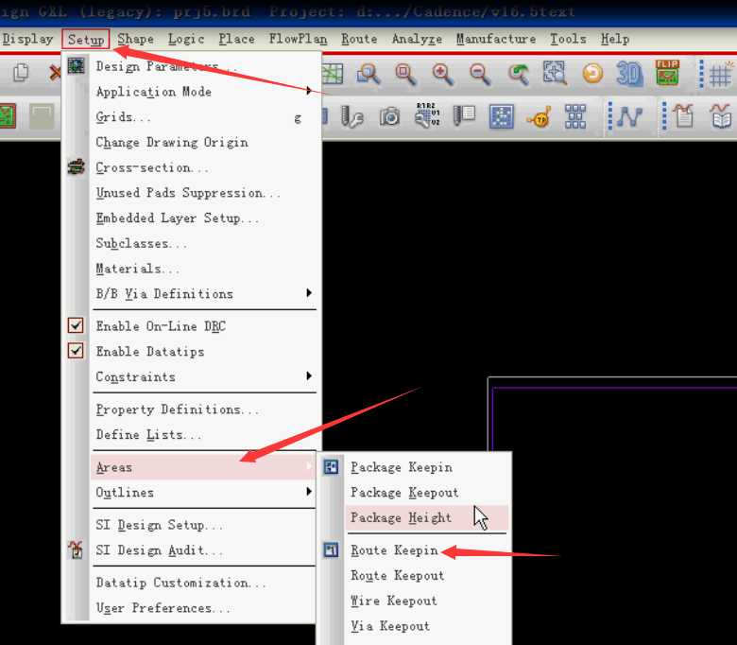Open SI Design Setup...
The width and height of the screenshot is (737, 645).
point(203,525)
